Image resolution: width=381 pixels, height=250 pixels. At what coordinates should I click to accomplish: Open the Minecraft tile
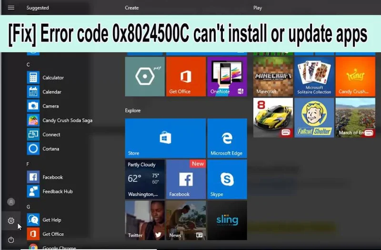pyautogui.click(x=273, y=77)
